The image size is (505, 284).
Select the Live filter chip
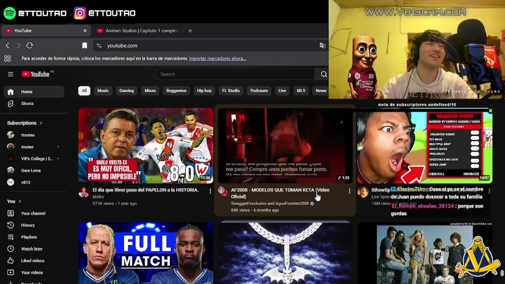pyautogui.click(x=282, y=91)
